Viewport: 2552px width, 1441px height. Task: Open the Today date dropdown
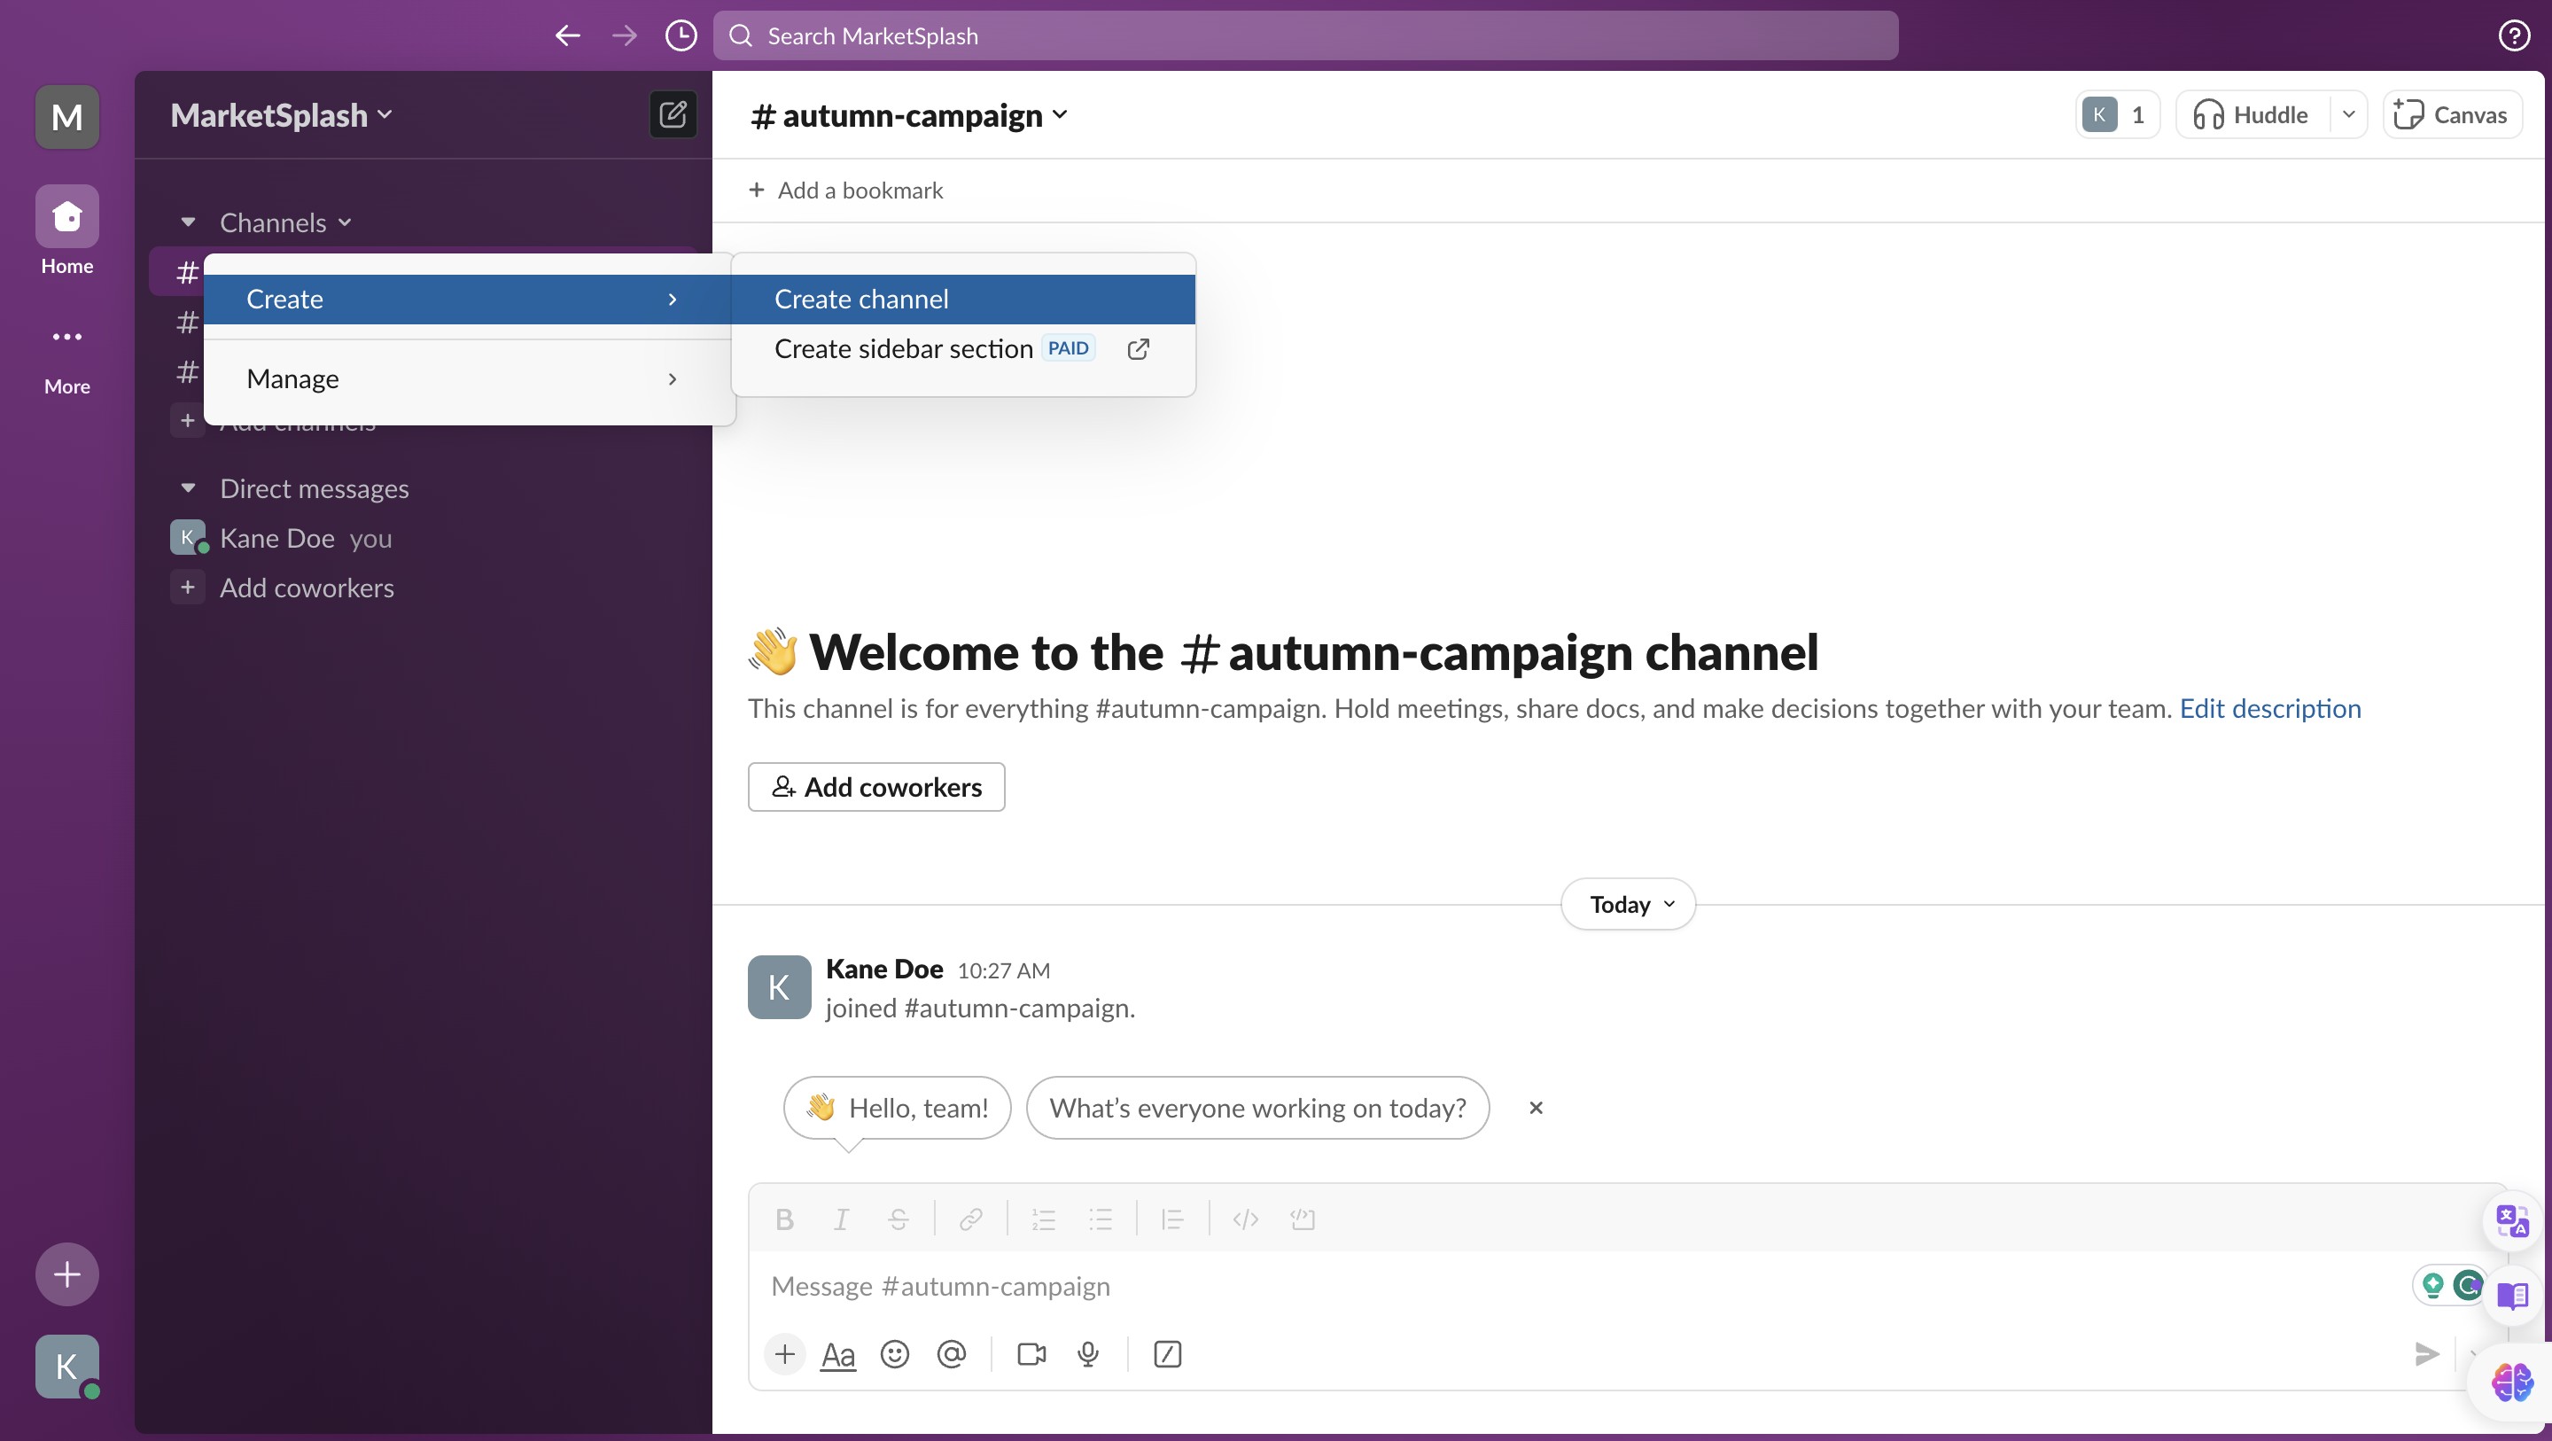(x=1628, y=904)
